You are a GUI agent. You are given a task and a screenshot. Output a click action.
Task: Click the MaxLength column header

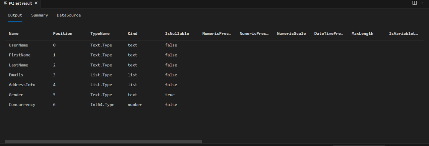point(362,33)
